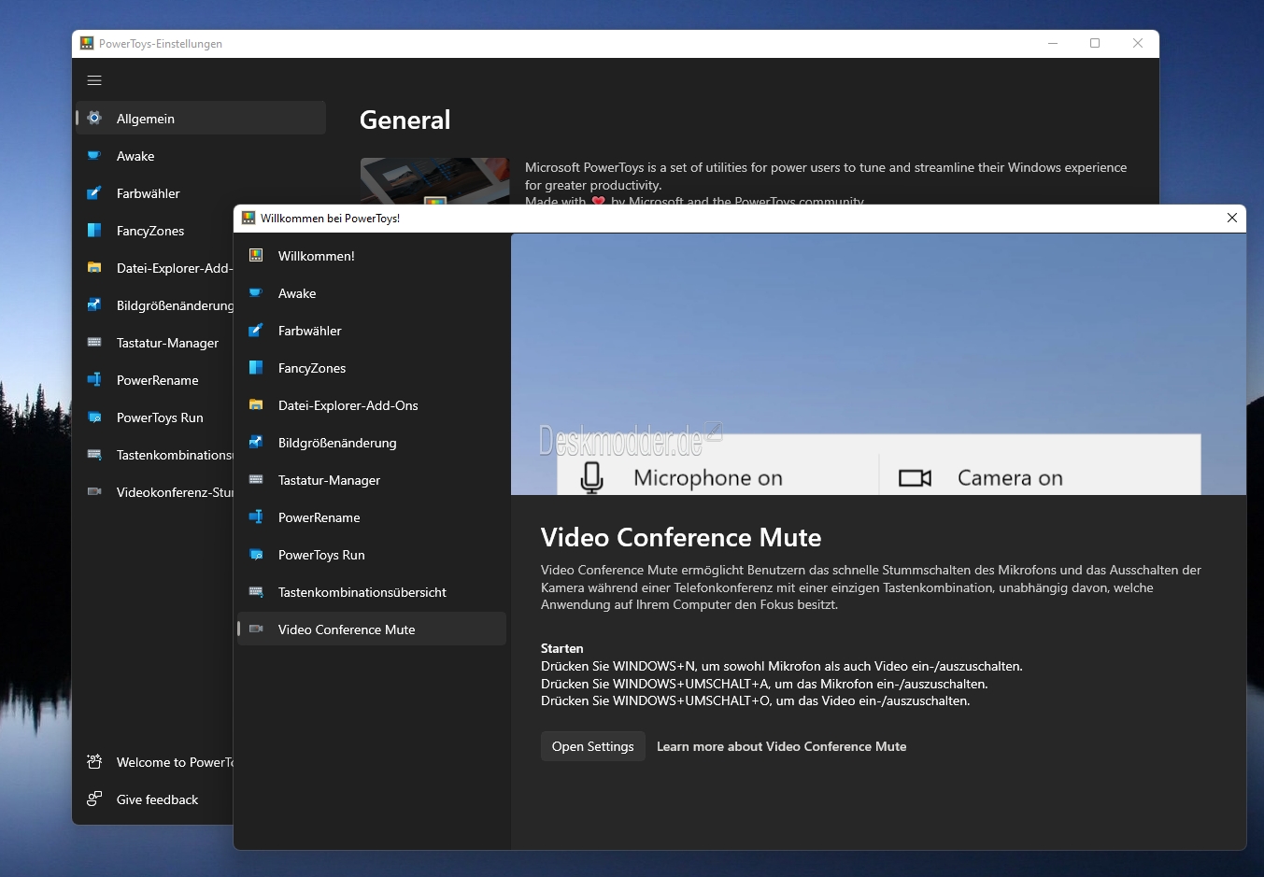Open FancyZones page in welcome window
1264x877 pixels.
coord(372,368)
